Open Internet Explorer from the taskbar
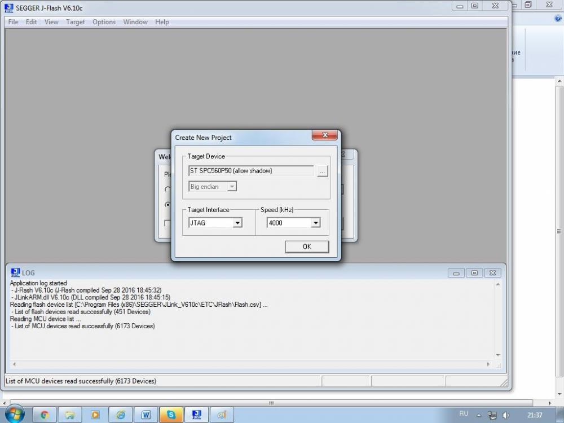 click(121, 415)
